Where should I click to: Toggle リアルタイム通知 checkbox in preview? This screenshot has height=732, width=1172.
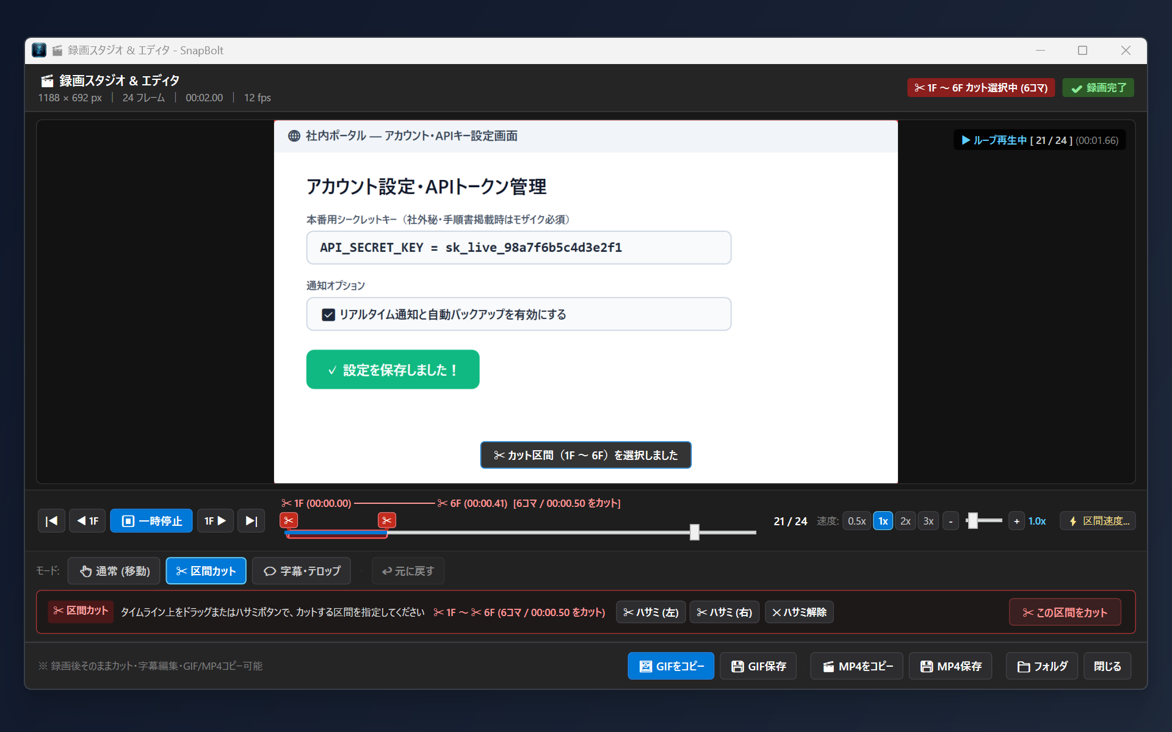click(328, 315)
